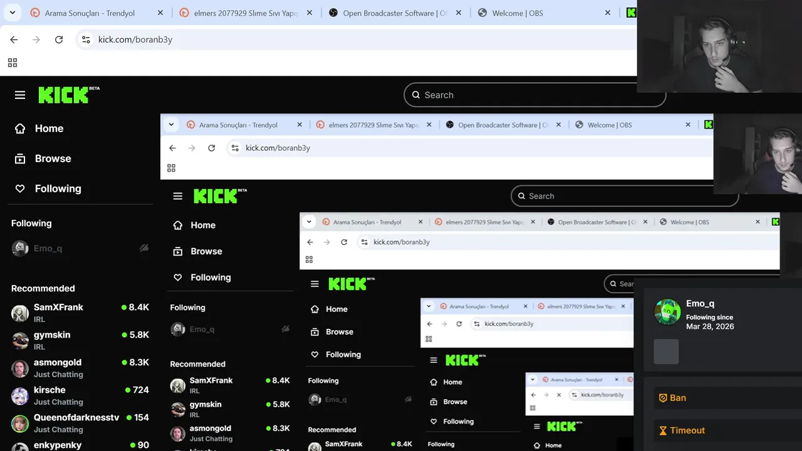Viewport: 802px width, 451px height.
Task: Click the offline eye-slash icon beside largest Emo_q
Action: (x=144, y=249)
